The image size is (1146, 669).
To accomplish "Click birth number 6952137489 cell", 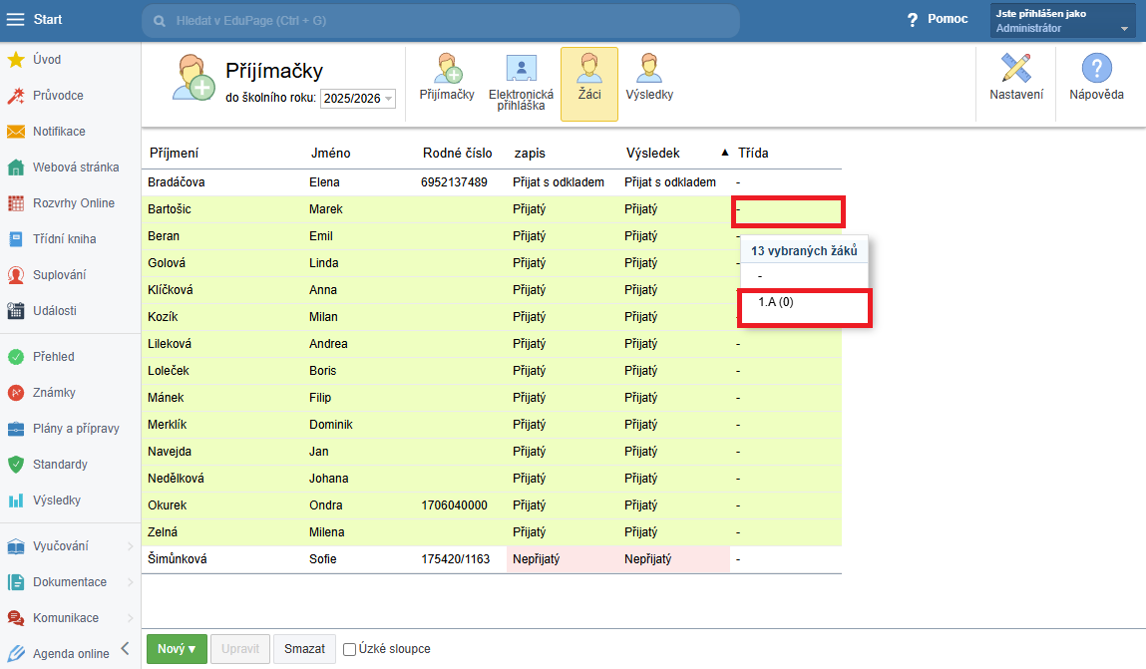I will [454, 182].
